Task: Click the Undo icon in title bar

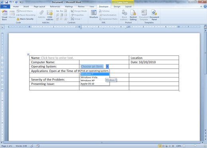Action: point(10,2)
